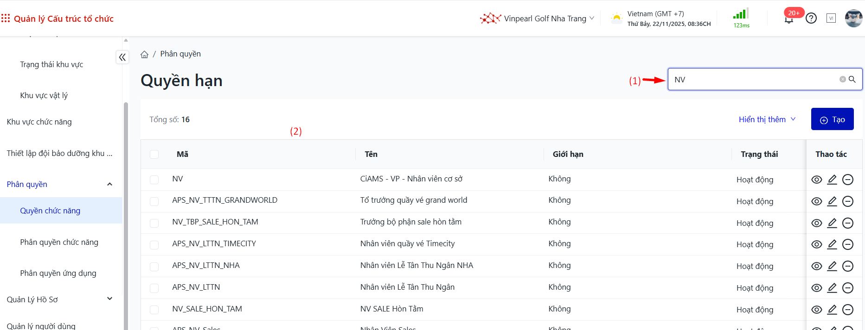Screen dimensions: 865x330
Task: Click the Tạo create button
Action: click(832, 119)
